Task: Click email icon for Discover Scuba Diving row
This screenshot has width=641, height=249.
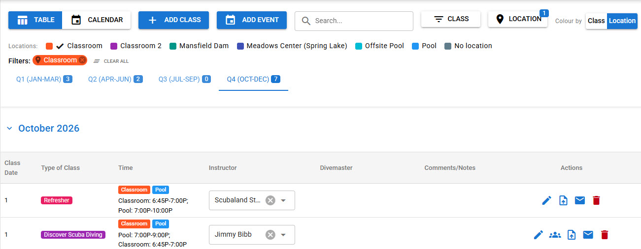Action: [x=588, y=235]
